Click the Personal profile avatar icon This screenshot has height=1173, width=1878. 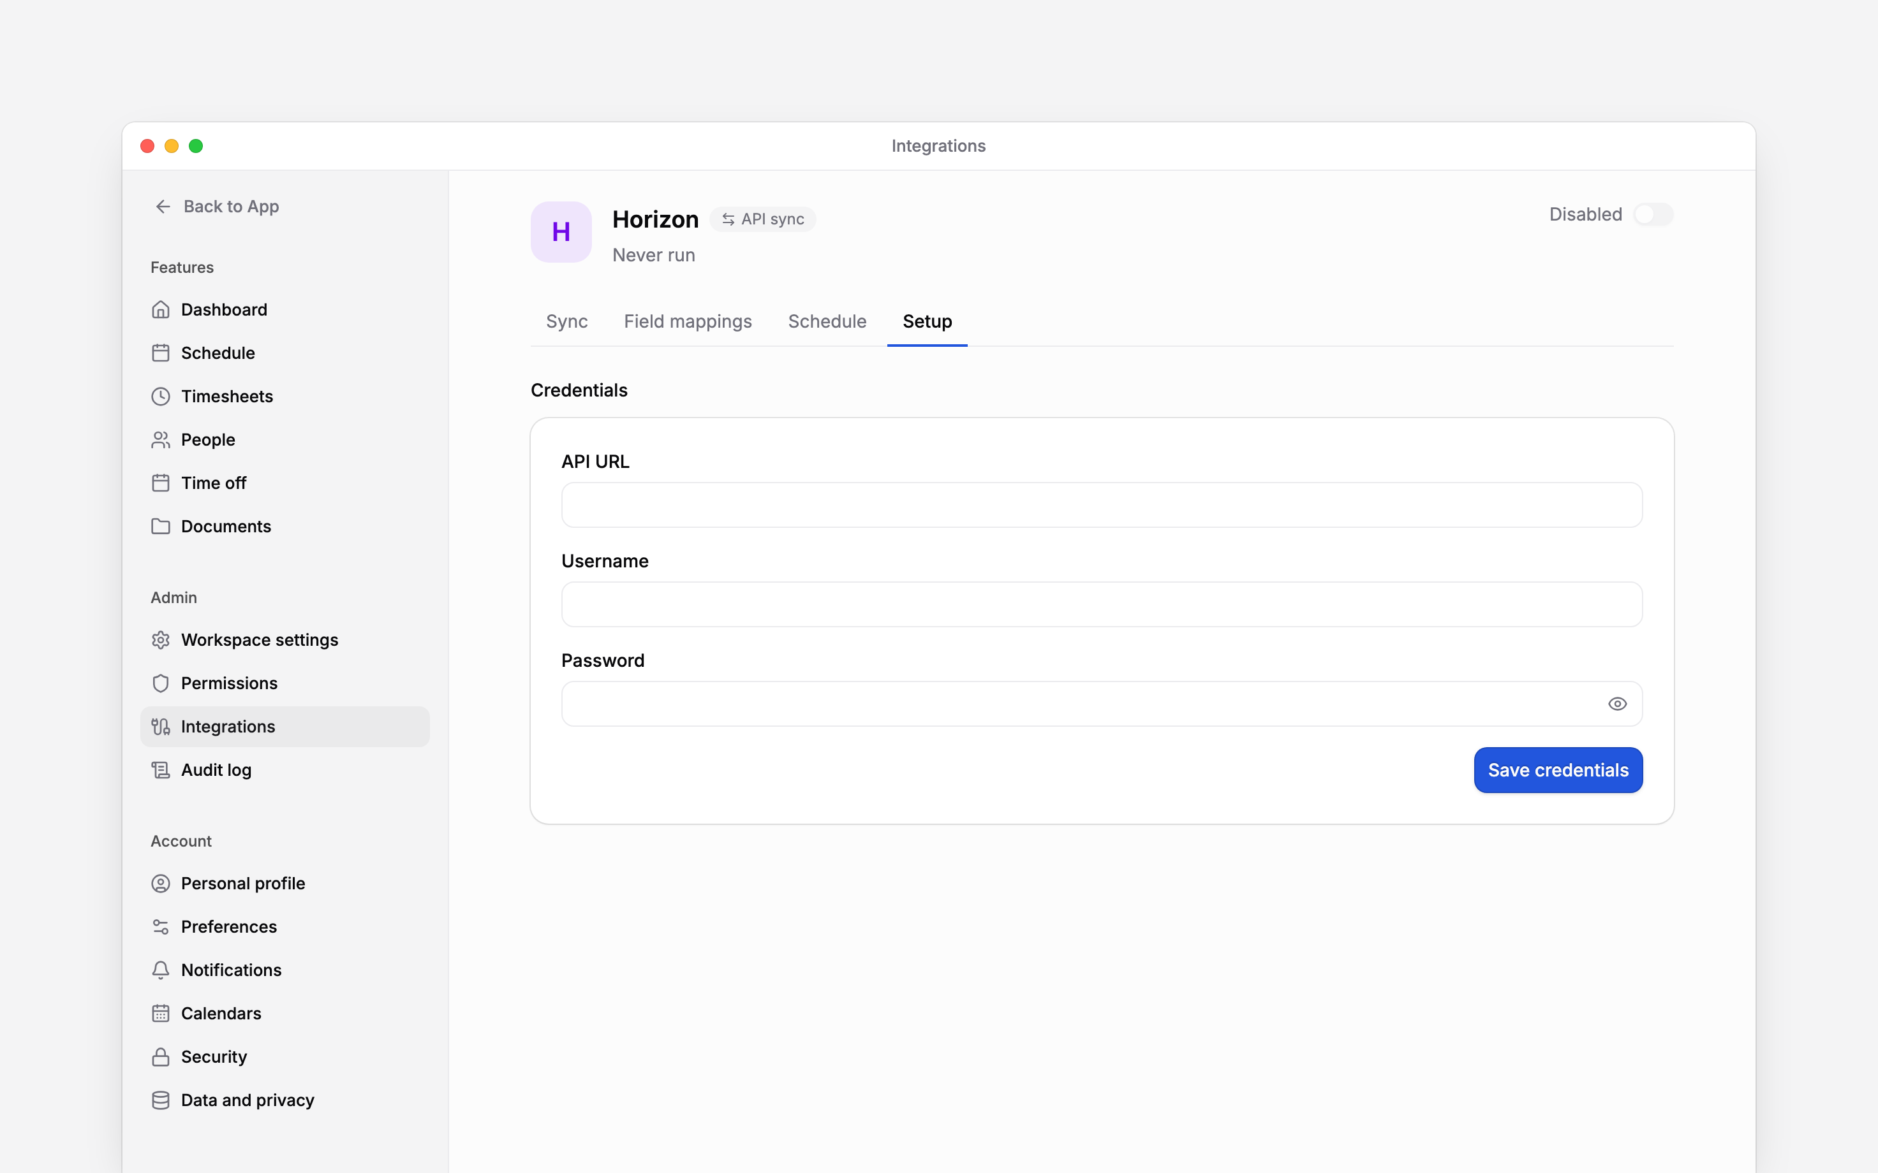click(161, 884)
